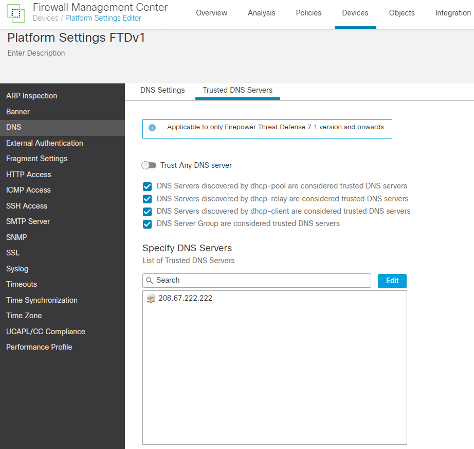
Task: Select the 208.67.222.222 server entry
Action: [x=185, y=298]
